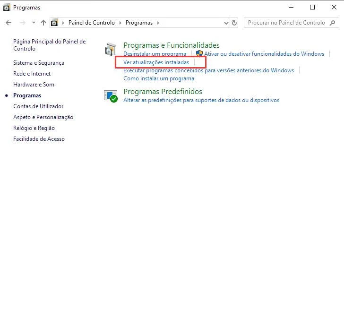Open Sistema e Segurança category
This screenshot has height=327, width=344.
39,63
